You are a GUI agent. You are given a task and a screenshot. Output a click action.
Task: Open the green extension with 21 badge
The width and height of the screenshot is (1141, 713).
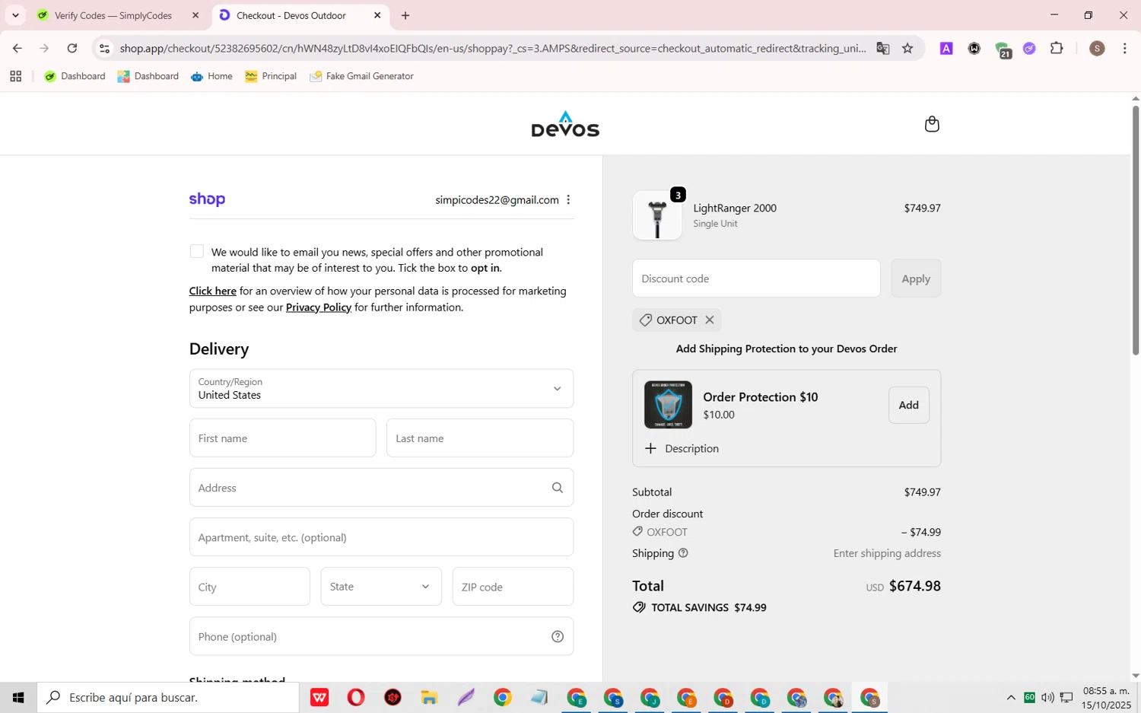[1003, 49]
